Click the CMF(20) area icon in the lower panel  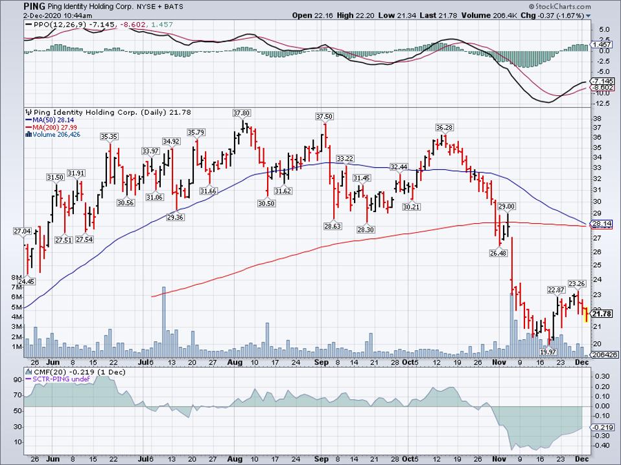pyautogui.click(x=29, y=372)
